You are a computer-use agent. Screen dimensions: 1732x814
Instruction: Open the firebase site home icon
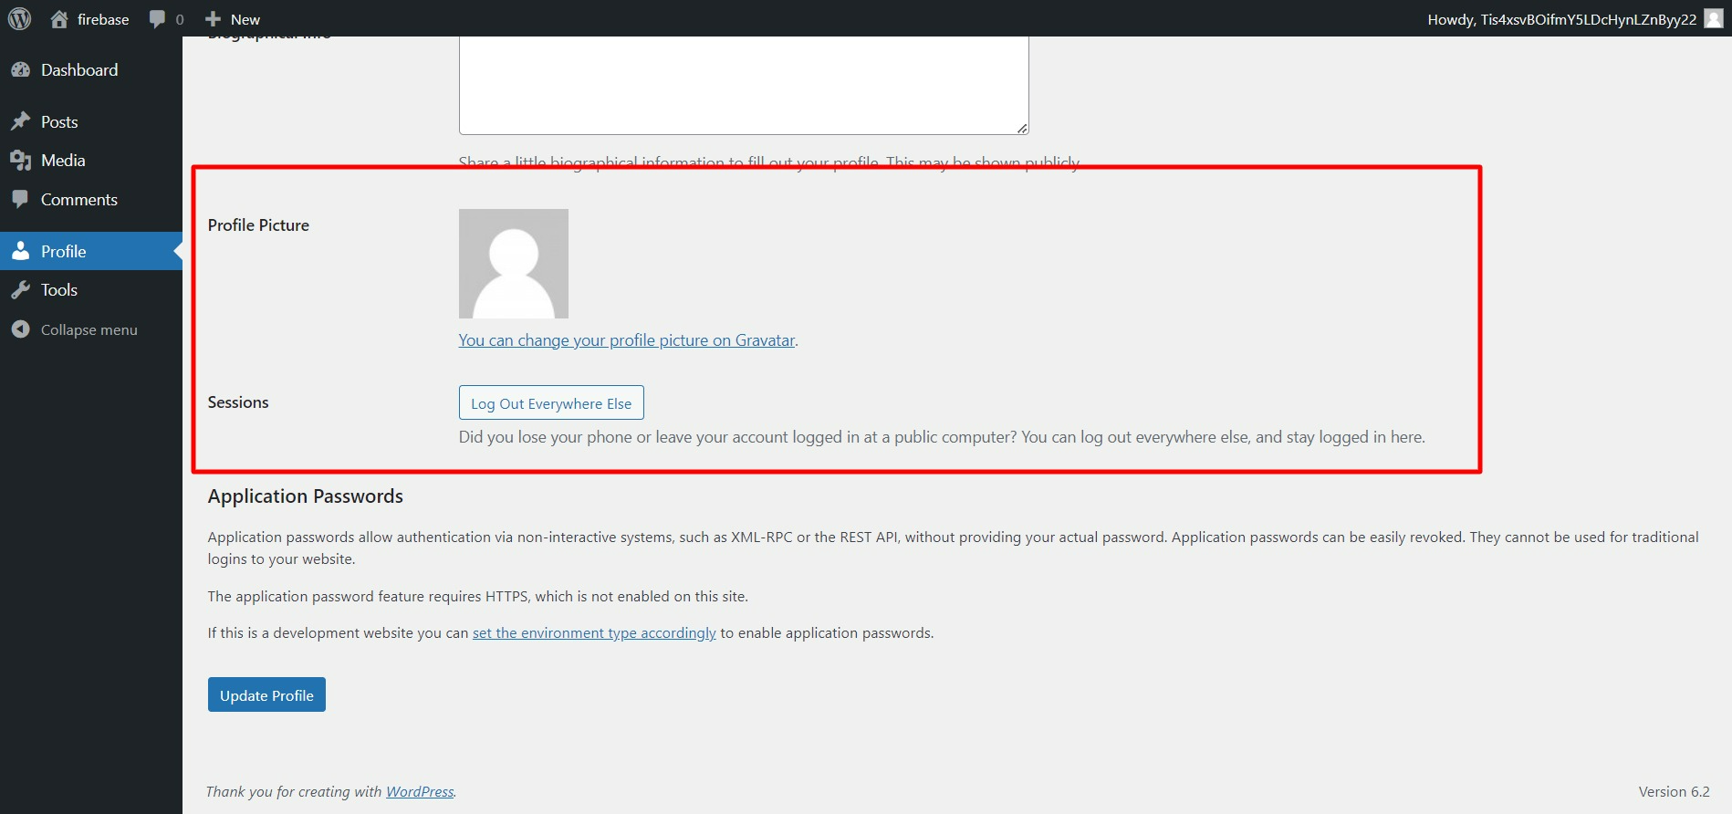[59, 19]
